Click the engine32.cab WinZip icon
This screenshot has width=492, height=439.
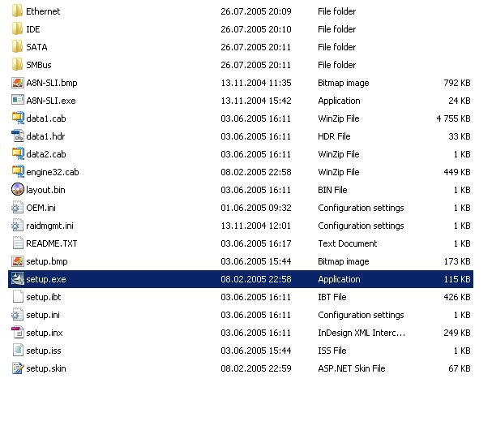(x=18, y=172)
